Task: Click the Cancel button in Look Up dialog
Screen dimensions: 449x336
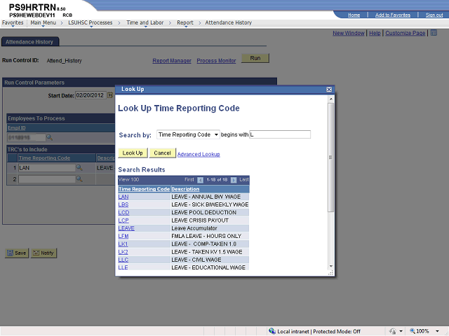Action: click(x=162, y=153)
